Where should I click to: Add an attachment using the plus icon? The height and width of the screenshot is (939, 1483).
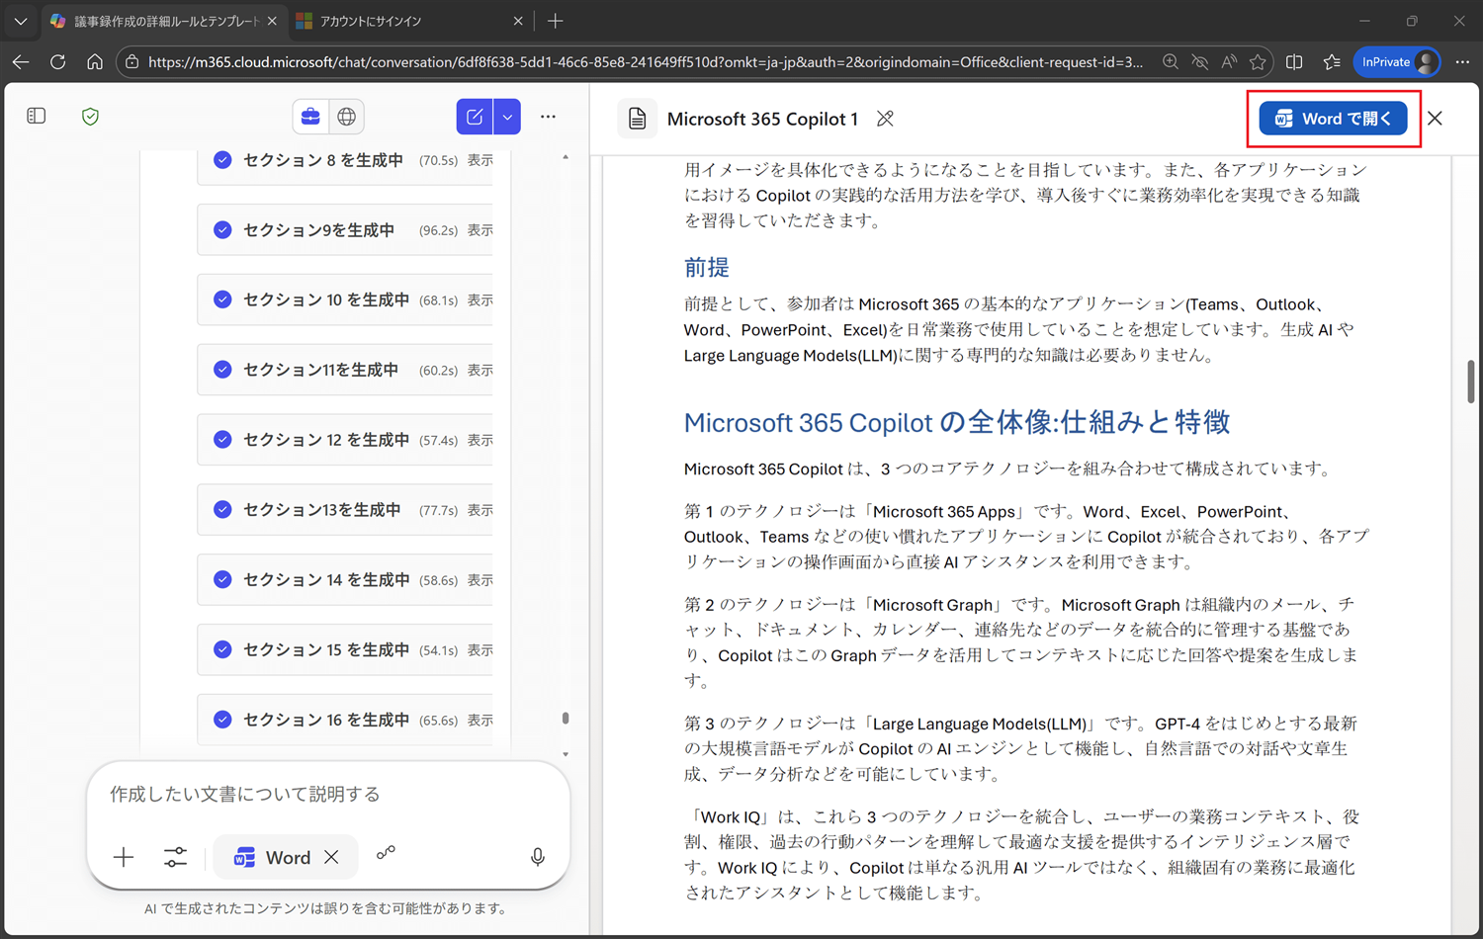(x=123, y=857)
